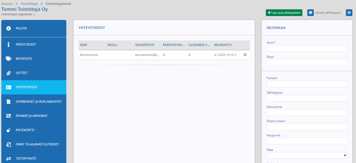This screenshot has width=356, height=163.
Task: Open row menu for Essi Esimerkki
Action: 245,55
